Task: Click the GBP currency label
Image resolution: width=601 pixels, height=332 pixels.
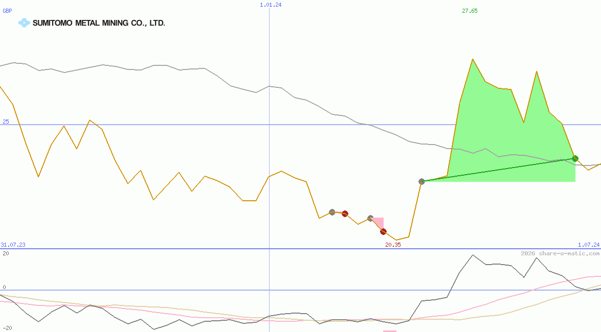Action: [x=7, y=11]
